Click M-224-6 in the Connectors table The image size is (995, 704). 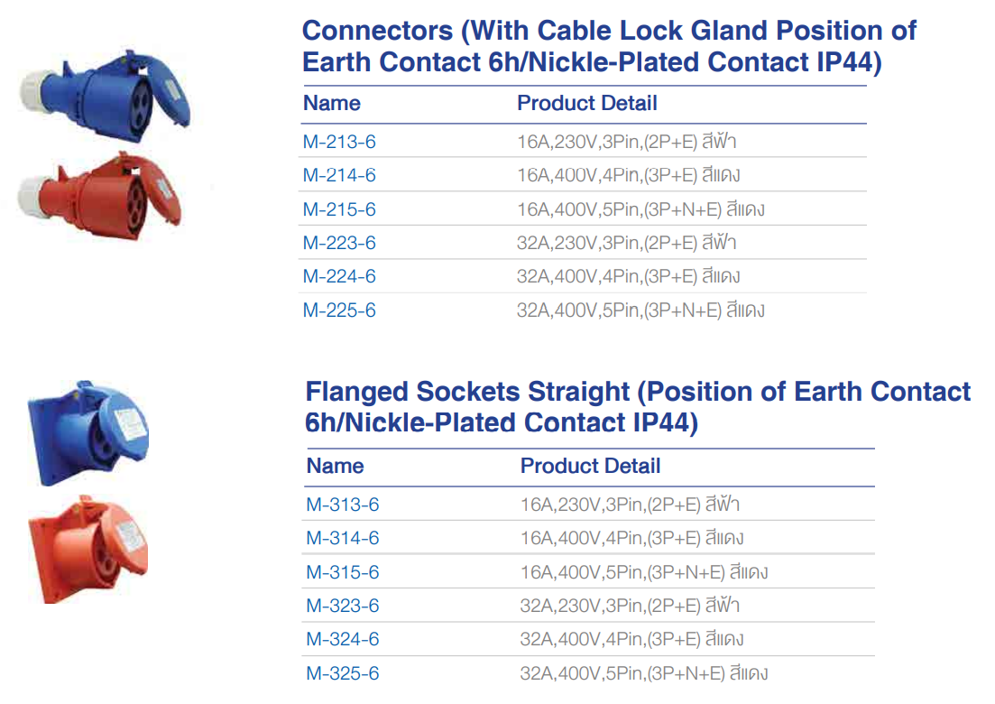coord(339,276)
